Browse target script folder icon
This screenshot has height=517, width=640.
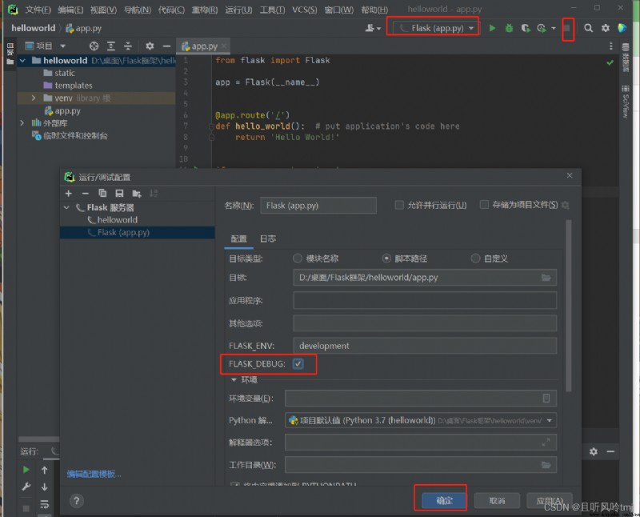click(x=546, y=278)
